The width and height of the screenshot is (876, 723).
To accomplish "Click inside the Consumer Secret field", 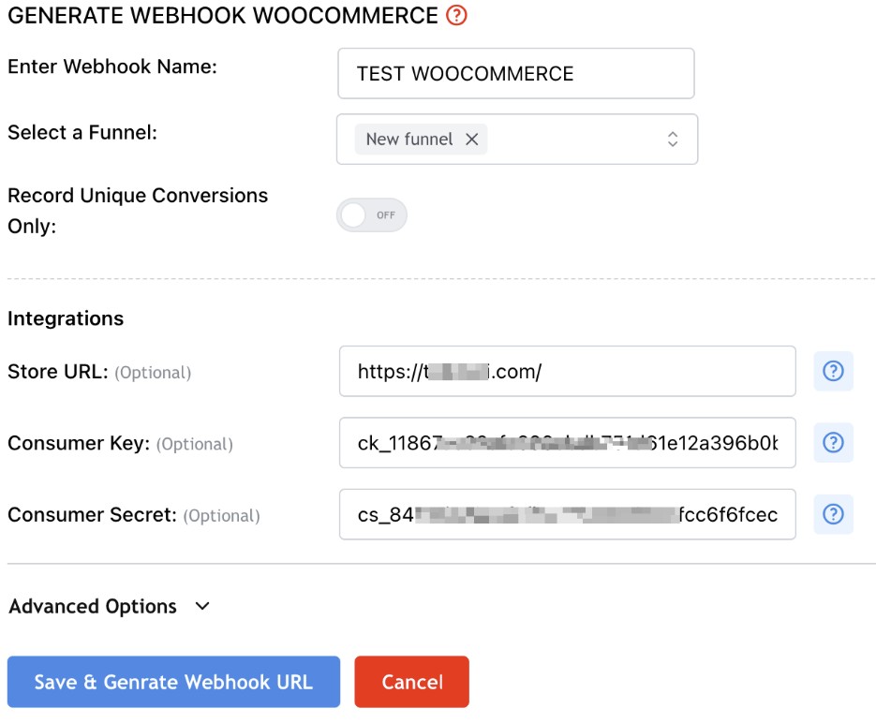I will pos(568,513).
